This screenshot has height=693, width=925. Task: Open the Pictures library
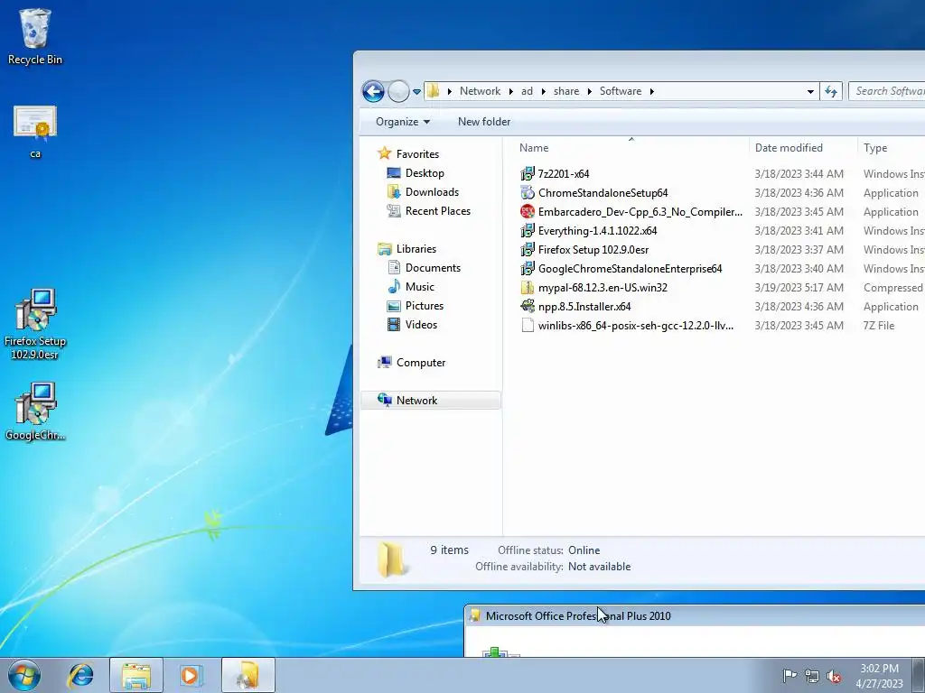coord(425,305)
